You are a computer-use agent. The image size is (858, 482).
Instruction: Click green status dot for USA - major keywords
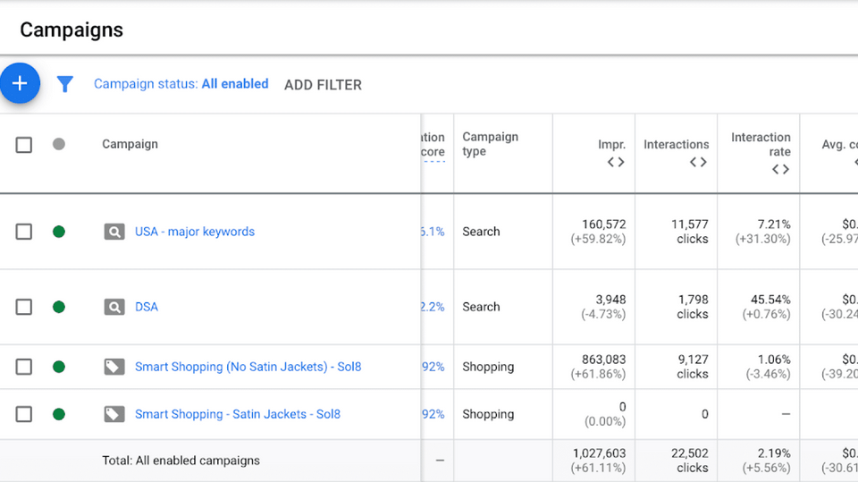point(59,232)
